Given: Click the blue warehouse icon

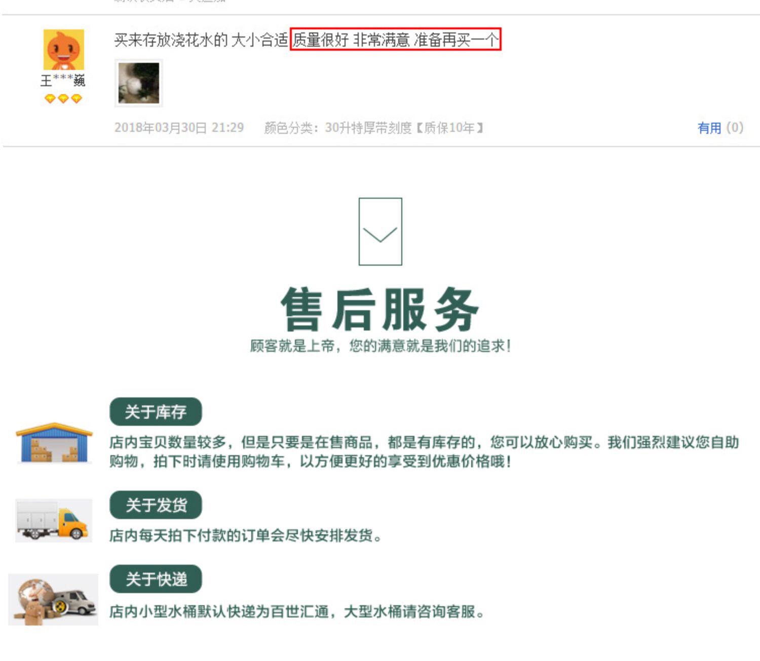Looking at the screenshot, I should tap(54, 443).
